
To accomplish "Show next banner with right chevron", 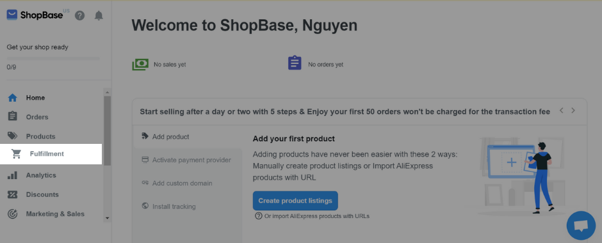I will [573, 111].
